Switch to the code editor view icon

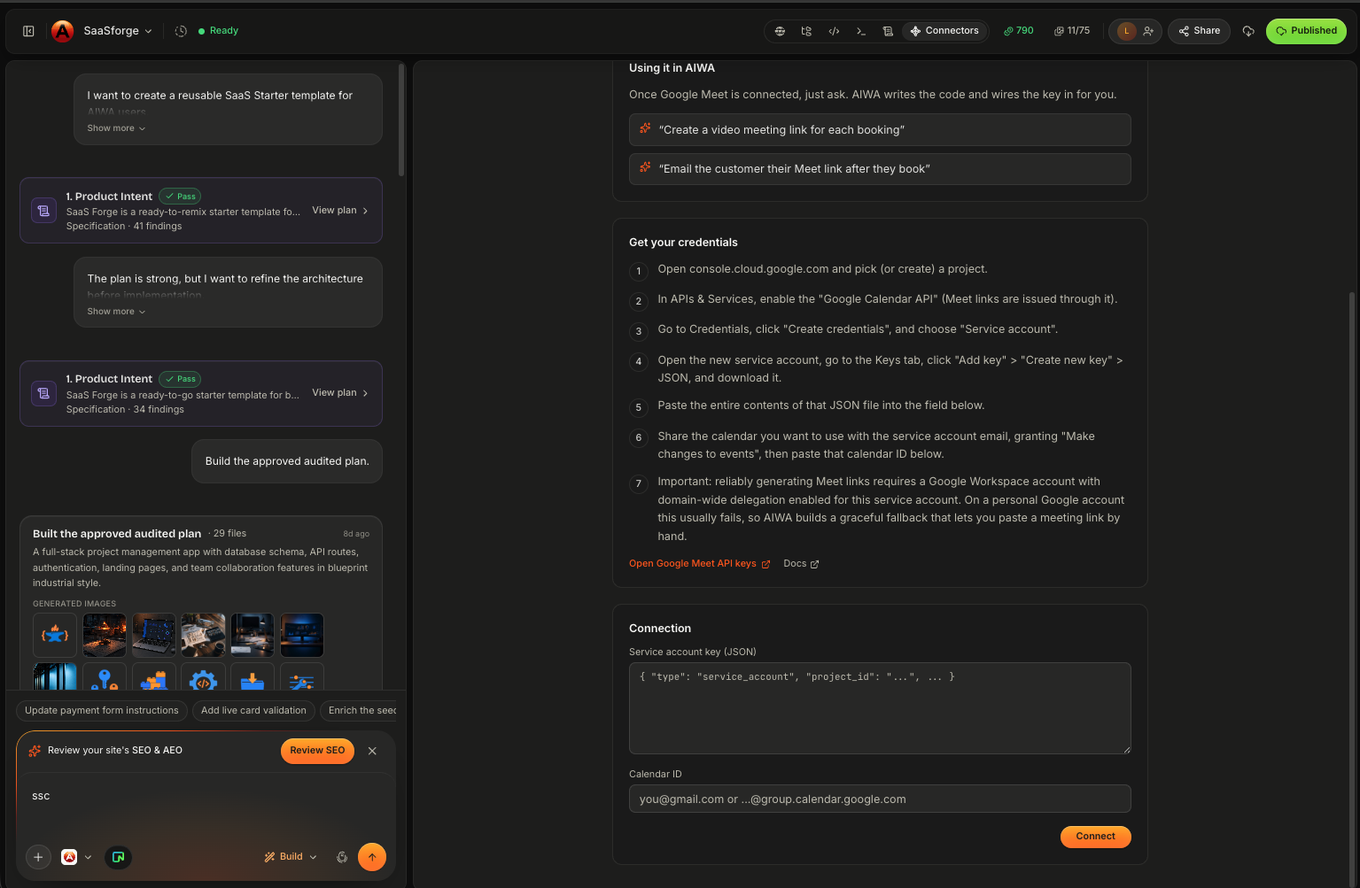[x=834, y=31]
